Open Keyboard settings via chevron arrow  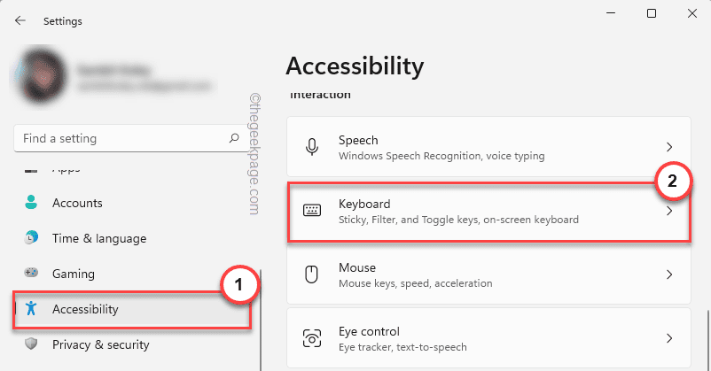click(669, 211)
